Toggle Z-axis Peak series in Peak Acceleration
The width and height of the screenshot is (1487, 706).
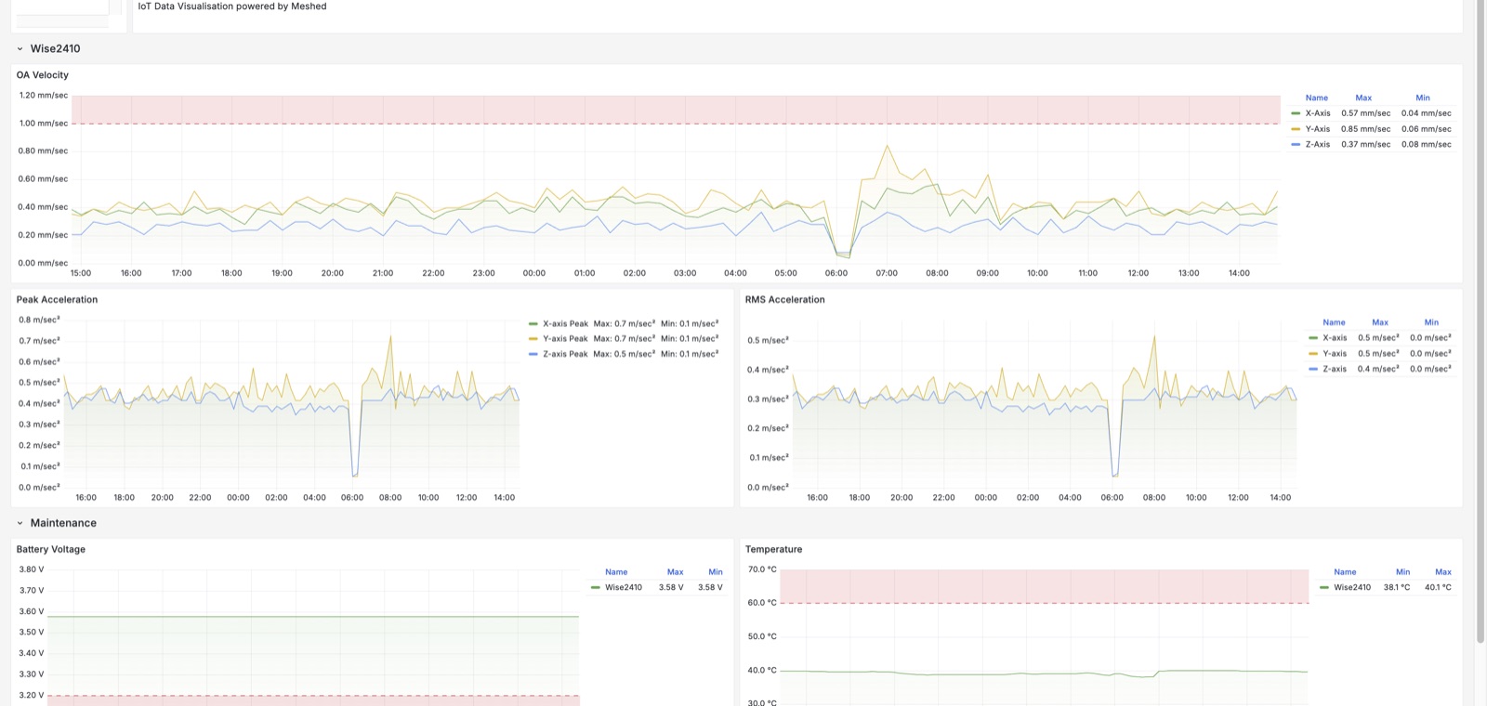tap(565, 355)
